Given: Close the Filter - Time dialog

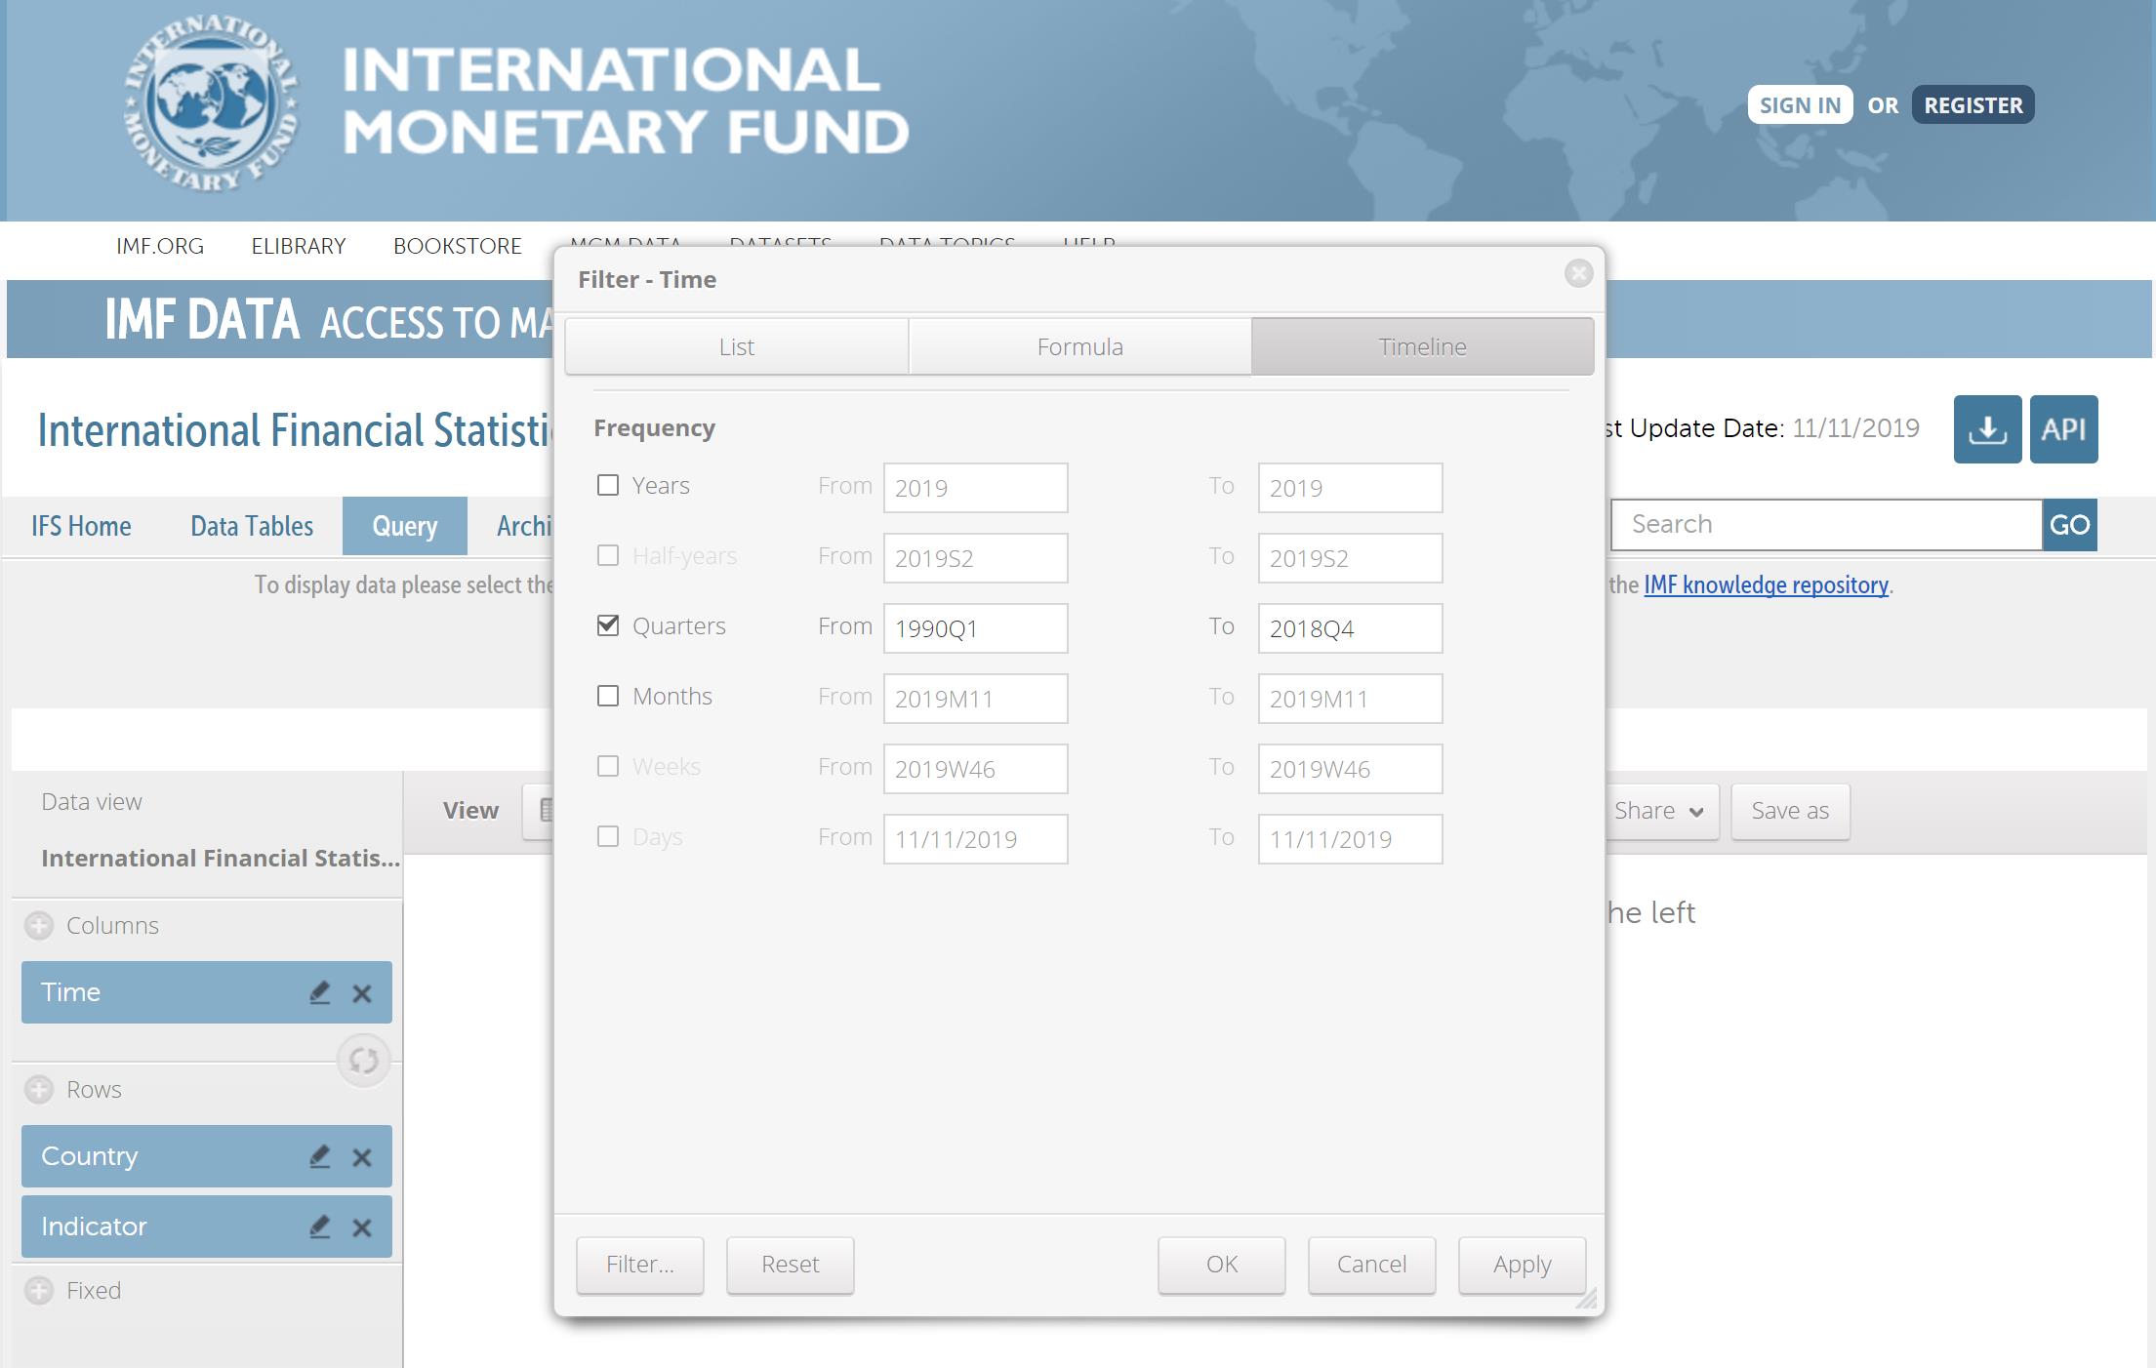Looking at the screenshot, I should [1577, 273].
